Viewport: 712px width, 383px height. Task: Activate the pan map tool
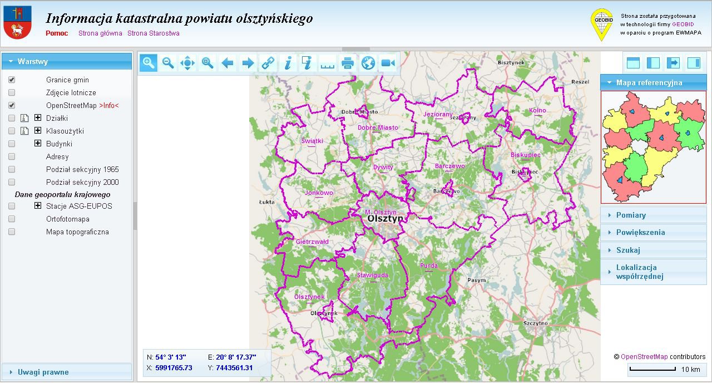[x=188, y=63]
